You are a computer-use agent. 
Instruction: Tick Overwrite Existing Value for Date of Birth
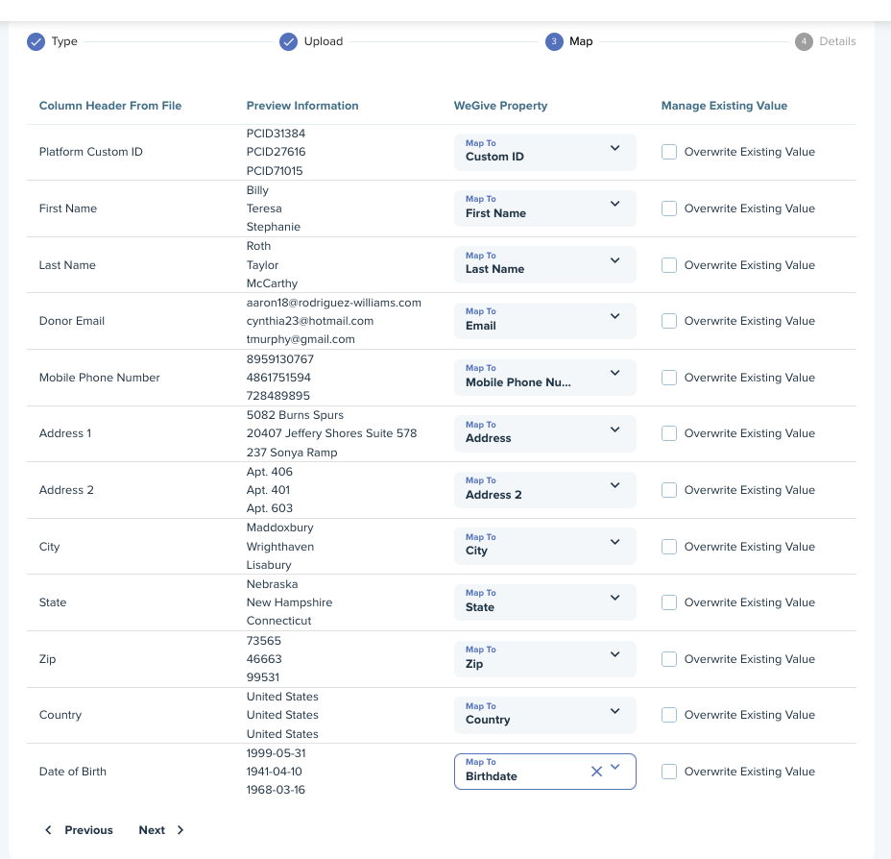pos(669,772)
